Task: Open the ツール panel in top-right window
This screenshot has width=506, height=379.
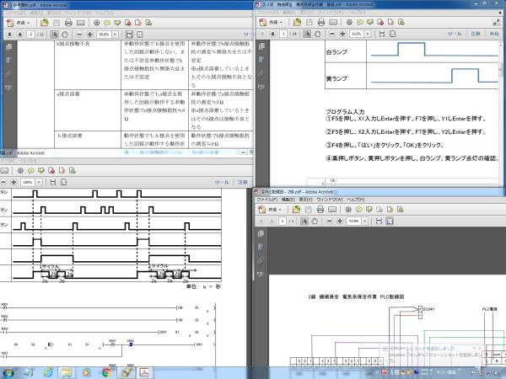Action: (x=454, y=34)
